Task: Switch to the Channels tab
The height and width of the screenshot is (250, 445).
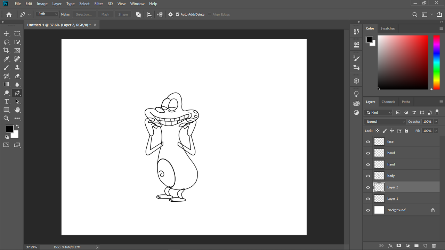Action: [x=388, y=102]
